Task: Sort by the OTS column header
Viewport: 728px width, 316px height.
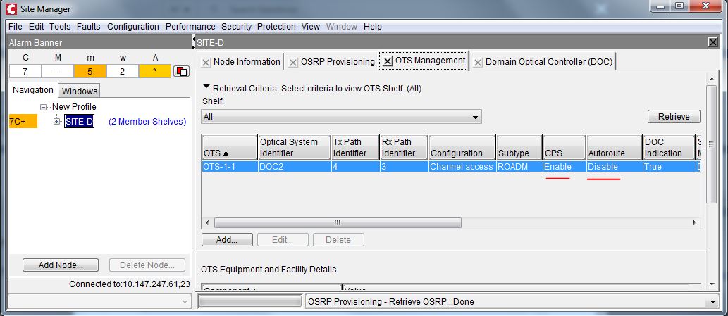Action: (230, 147)
